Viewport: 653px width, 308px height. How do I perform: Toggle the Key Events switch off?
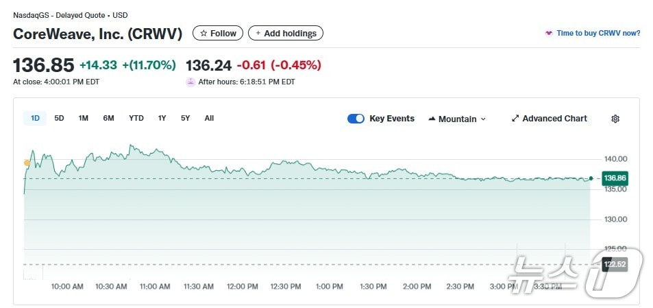(356, 119)
